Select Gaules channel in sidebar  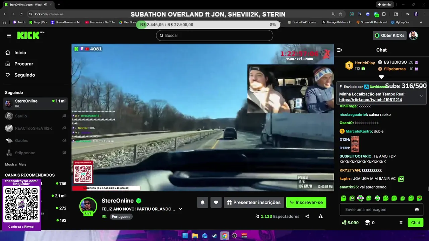(36, 140)
